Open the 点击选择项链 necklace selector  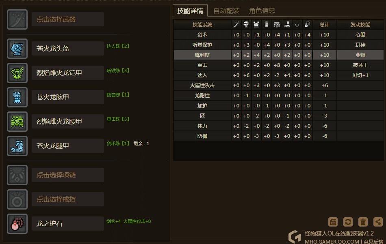click(x=68, y=175)
